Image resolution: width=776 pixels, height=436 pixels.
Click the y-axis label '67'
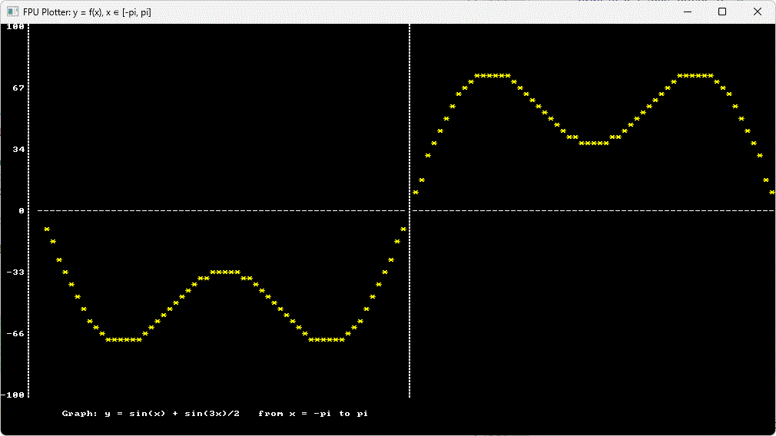tap(18, 88)
